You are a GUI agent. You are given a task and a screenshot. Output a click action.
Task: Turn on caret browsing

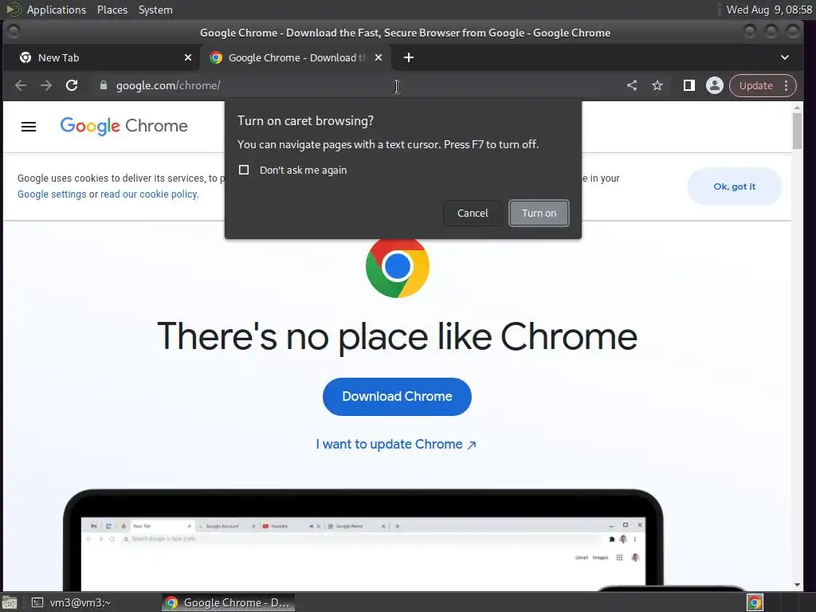click(539, 213)
